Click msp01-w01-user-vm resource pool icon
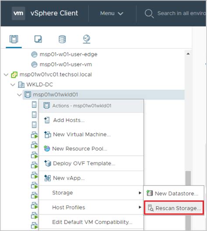Screen dimensions: 207x231 [x=34, y=64]
